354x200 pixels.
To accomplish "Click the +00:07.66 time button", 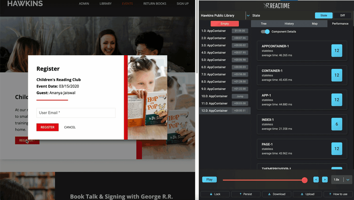I will [240, 38].
